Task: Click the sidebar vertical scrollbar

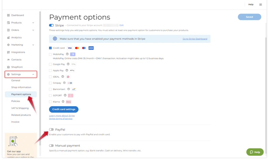Action: 40,78
